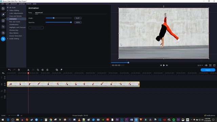Click the Opacity percentage input field
Viewport: 217px width, 122px height.
pos(78,22)
